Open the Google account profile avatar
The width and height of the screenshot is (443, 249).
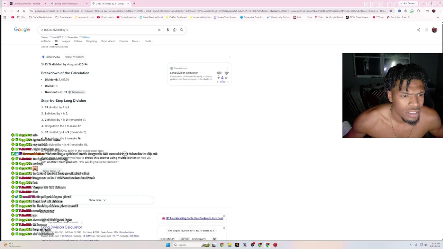tap(434, 30)
